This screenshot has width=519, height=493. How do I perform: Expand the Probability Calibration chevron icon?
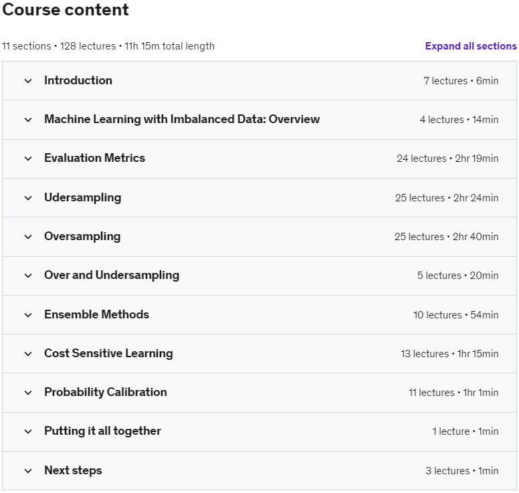28,393
